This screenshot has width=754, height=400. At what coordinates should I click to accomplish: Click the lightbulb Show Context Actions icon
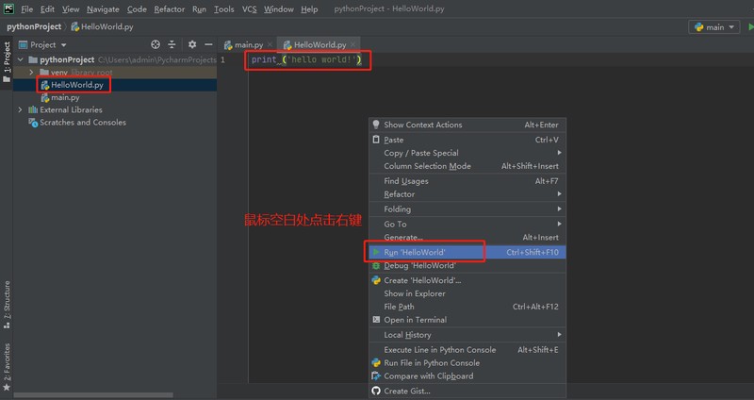click(x=376, y=125)
